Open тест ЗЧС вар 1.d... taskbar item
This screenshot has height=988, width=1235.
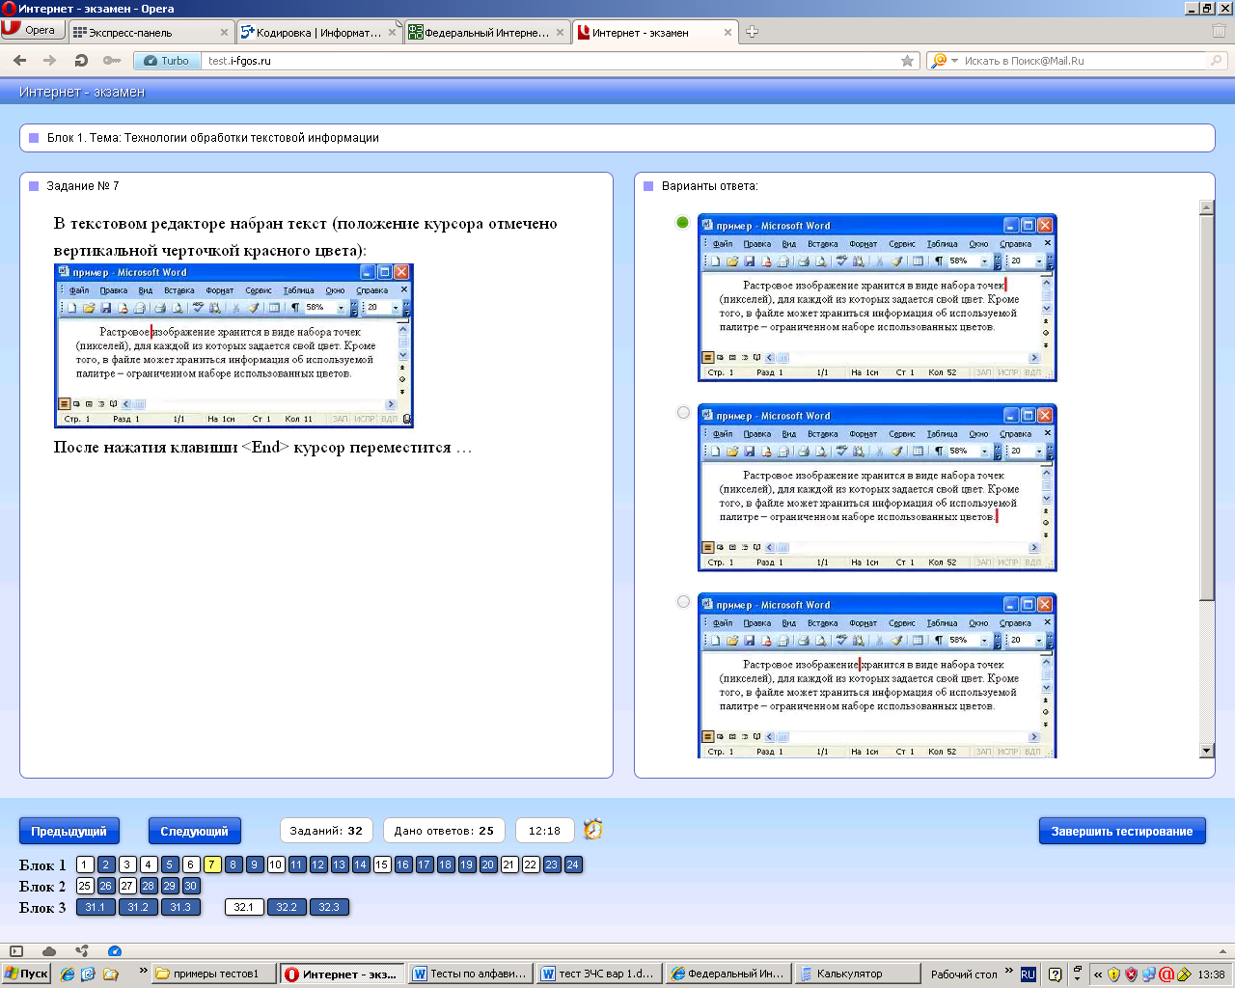pos(599,974)
